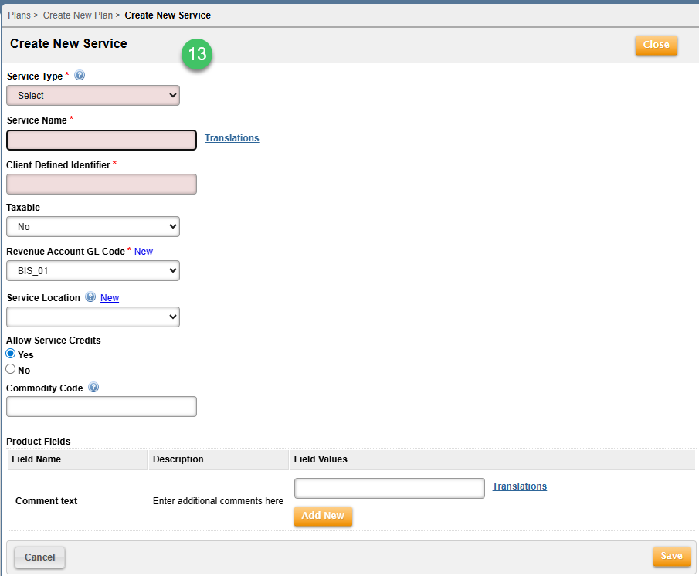Image resolution: width=699 pixels, height=576 pixels.
Task: Open the Service Location dropdown
Action: 93,317
